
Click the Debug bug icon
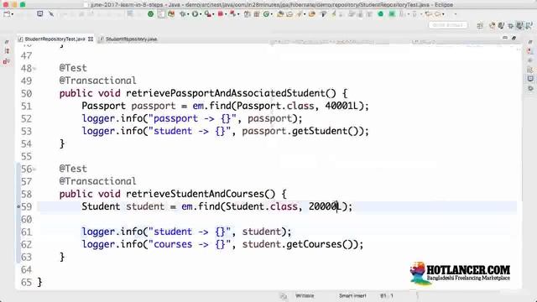coord(183,14)
